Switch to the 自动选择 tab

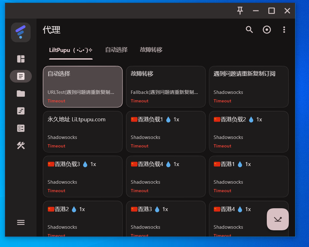(116, 50)
